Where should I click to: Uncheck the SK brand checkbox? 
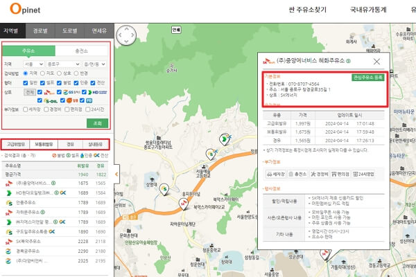pos(40,92)
